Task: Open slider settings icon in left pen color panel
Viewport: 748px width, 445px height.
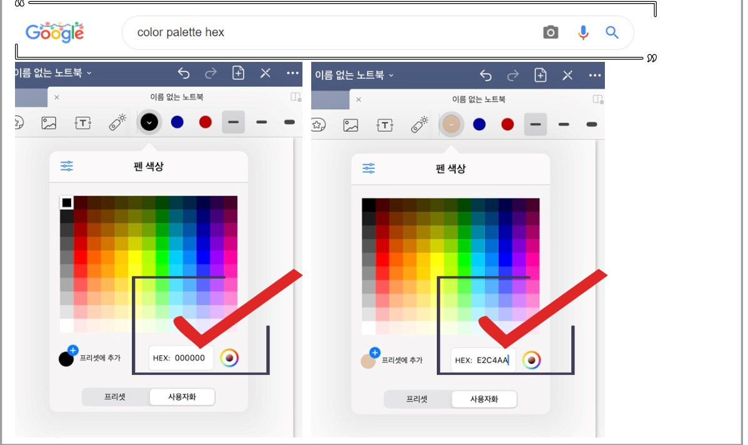Action: click(67, 166)
